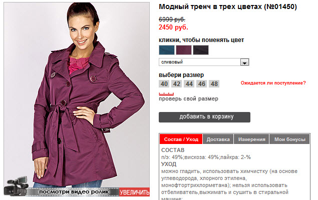
Task: Open the сливовый color dropdown
Action: [204, 62]
